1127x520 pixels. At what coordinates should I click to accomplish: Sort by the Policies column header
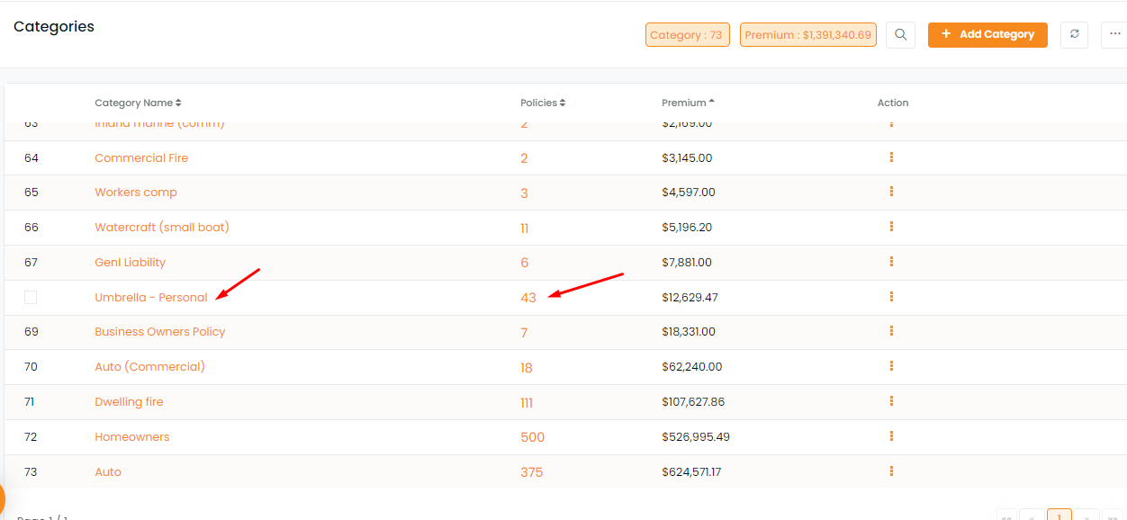(543, 103)
